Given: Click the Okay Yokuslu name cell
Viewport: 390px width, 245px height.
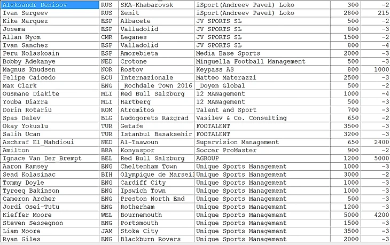Looking at the screenshot, I should tap(50, 126).
